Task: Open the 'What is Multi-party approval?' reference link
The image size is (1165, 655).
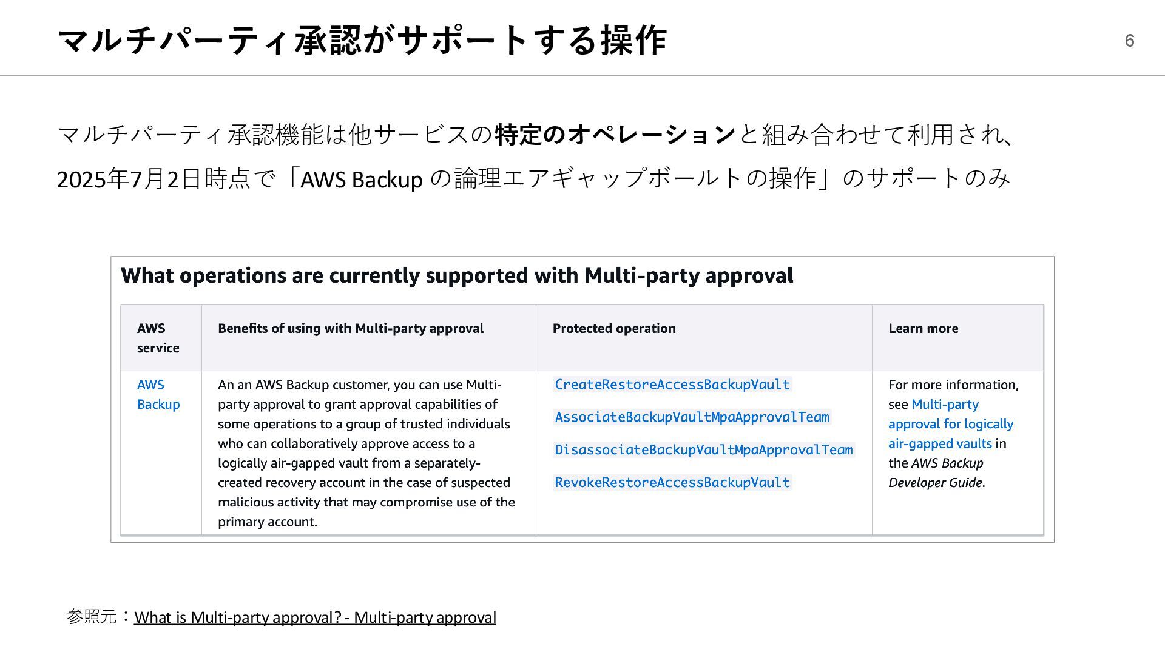Action: (x=315, y=617)
